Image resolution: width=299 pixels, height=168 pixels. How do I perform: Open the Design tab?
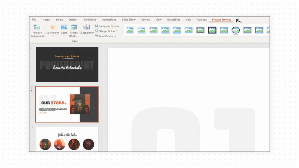click(73, 20)
